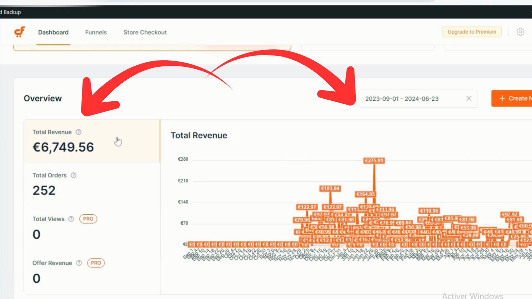Viewport: 532px width, 299px height.
Task: Click the Upgrade to Premium button
Action: (x=471, y=32)
